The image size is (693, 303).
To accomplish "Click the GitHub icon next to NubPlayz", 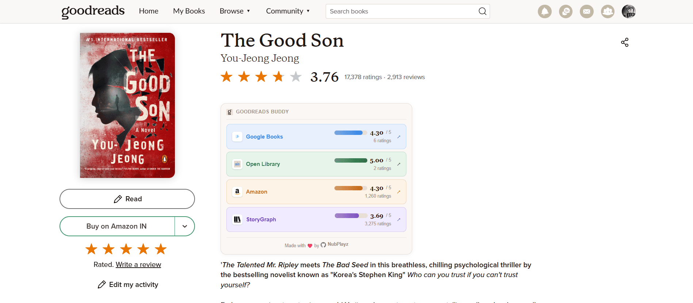I will click(323, 245).
